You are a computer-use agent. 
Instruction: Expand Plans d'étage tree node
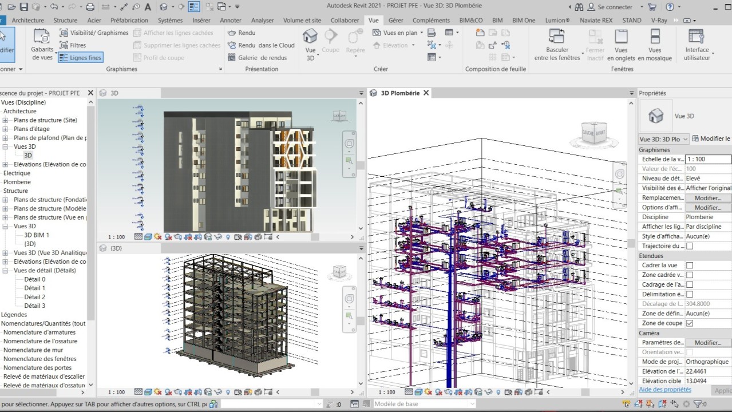tap(5, 129)
